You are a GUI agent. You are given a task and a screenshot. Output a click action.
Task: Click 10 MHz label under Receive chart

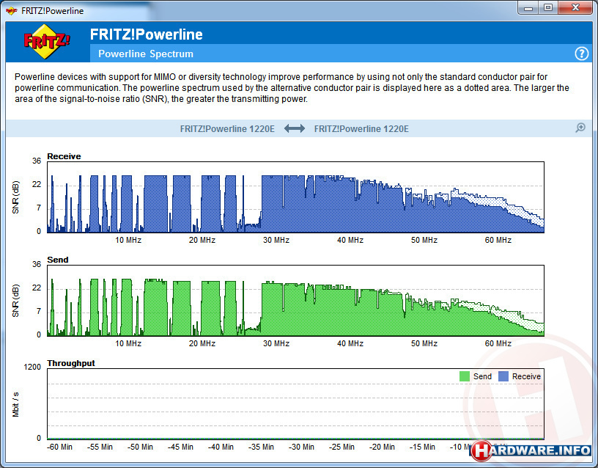click(x=128, y=240)
